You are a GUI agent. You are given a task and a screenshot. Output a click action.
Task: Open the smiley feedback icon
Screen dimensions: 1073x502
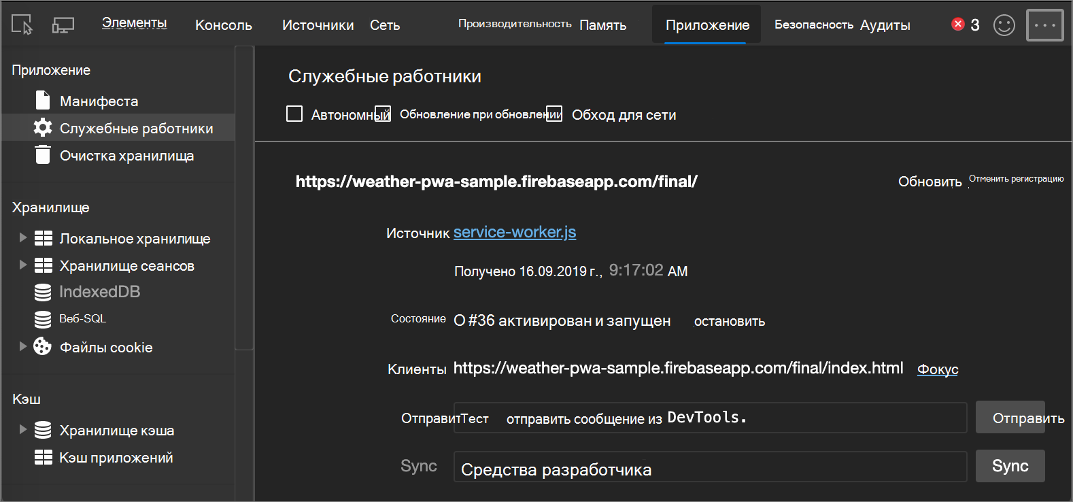click(1004, 25)
